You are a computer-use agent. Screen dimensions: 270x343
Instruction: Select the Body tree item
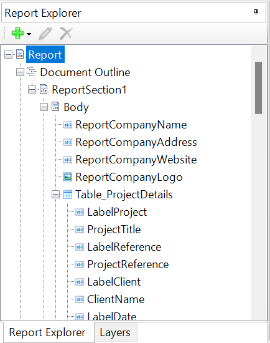(76, 107)
